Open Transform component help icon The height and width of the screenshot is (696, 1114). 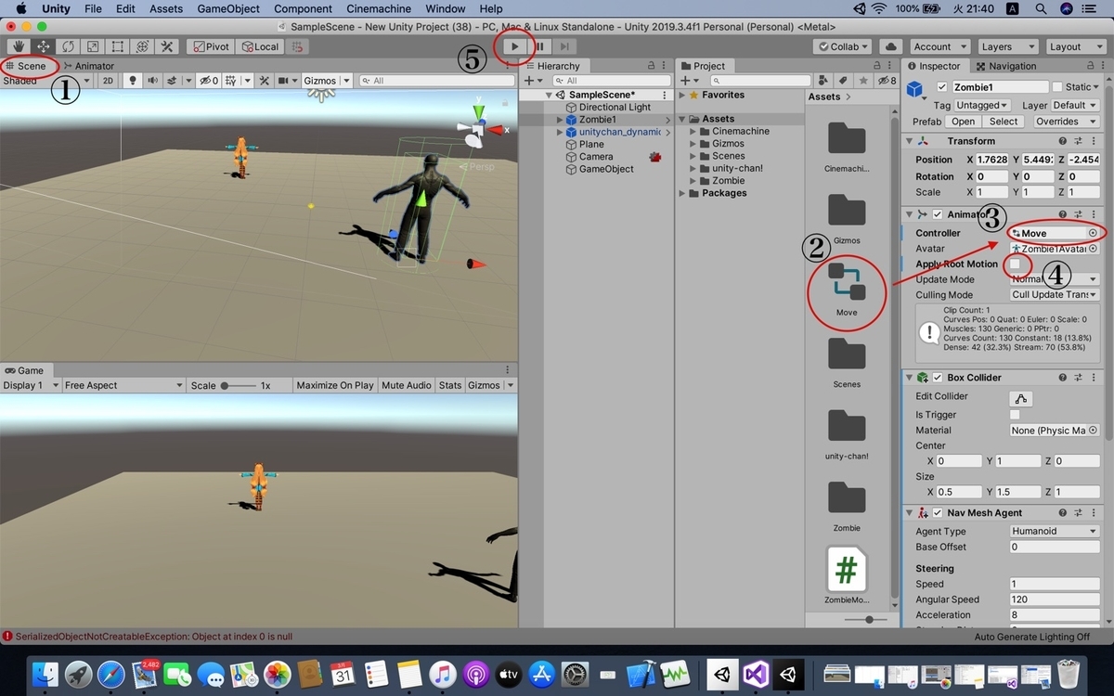[x=1064, y=141]
